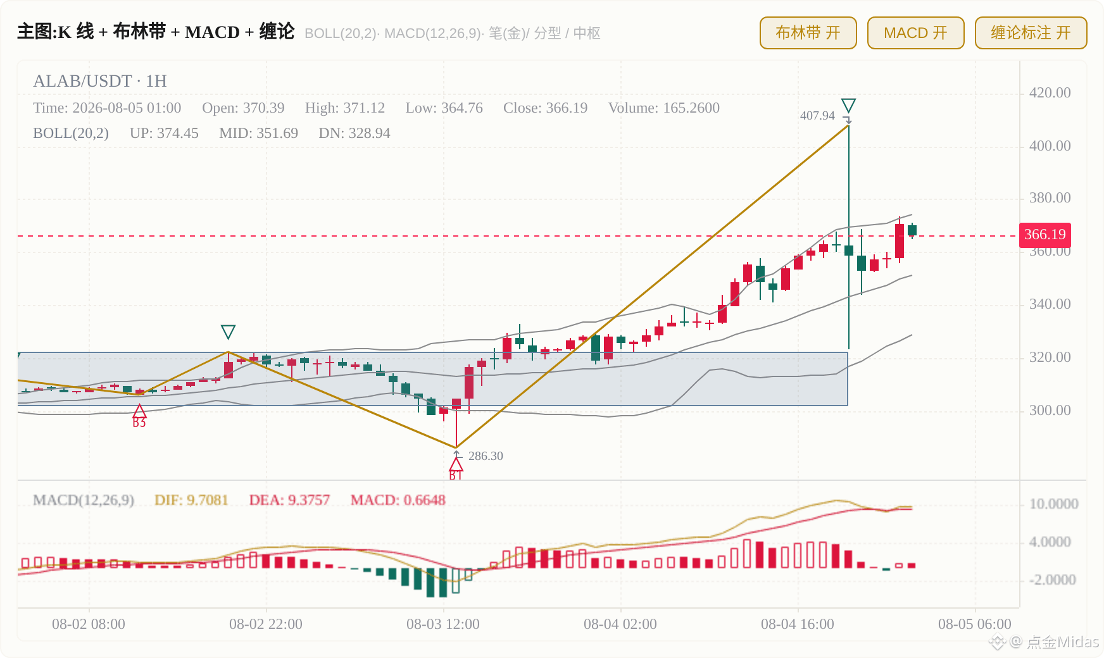1104x658 pixels.
Task: Toggle the 缠论标注 开 annotation button
Action: point(1031,33)
